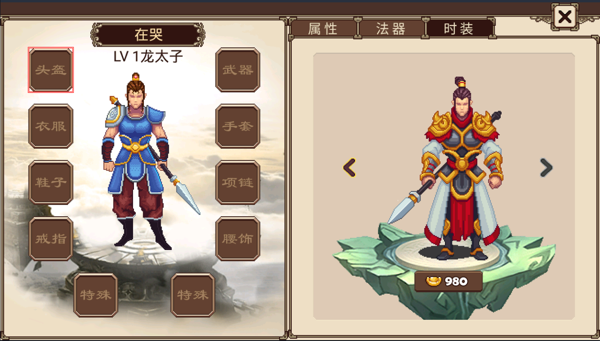Buy costume with 980 gold price button
The image size is (600, 341).
448,281
